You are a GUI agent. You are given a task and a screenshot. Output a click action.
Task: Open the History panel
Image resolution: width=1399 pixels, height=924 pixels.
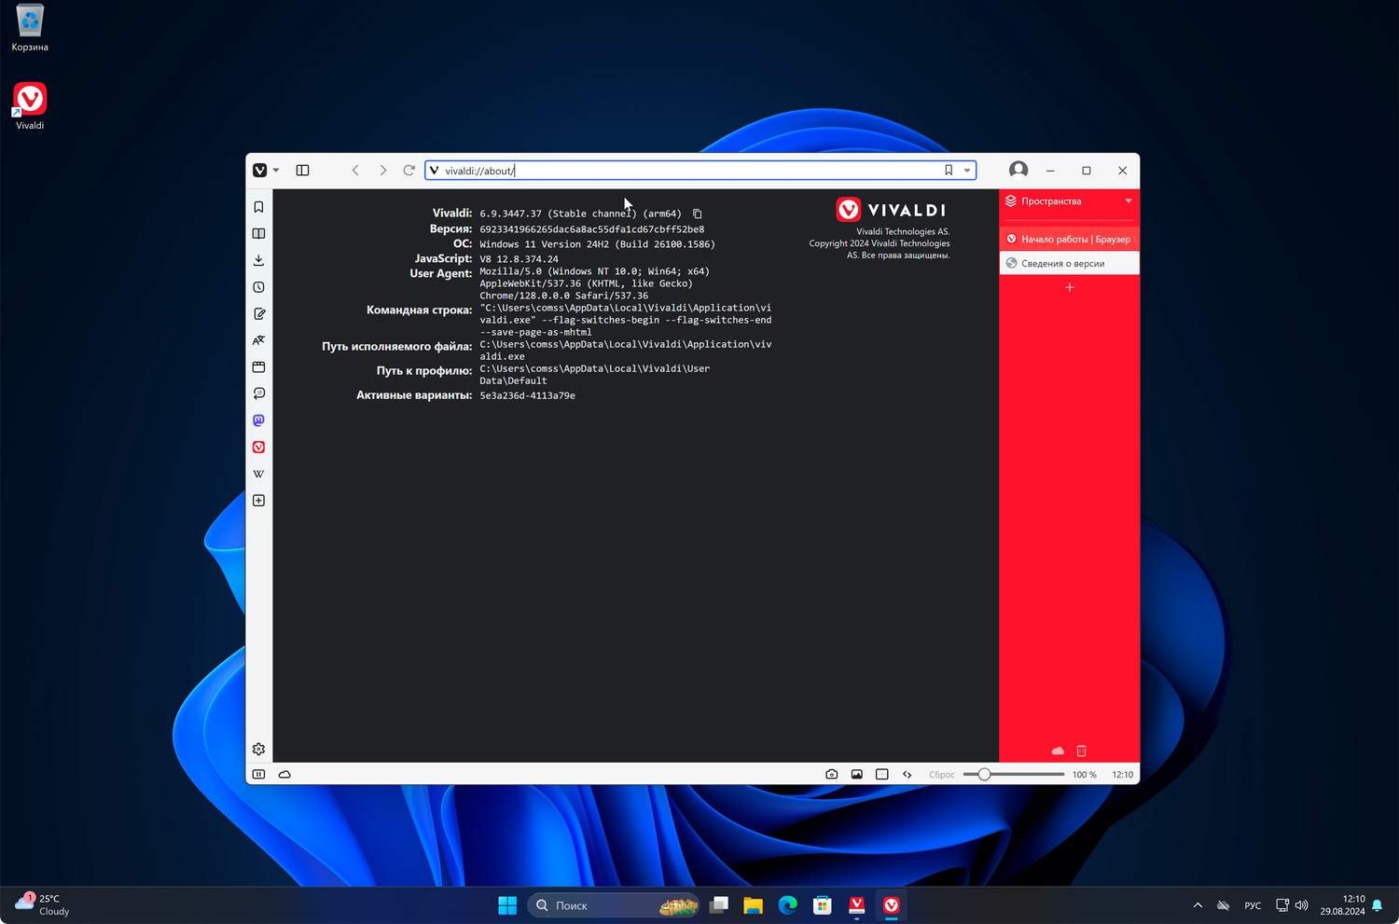(259, 287)
